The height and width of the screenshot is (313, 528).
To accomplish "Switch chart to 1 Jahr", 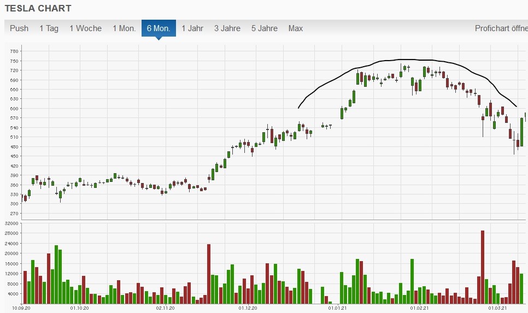I will tap(192, 28).
